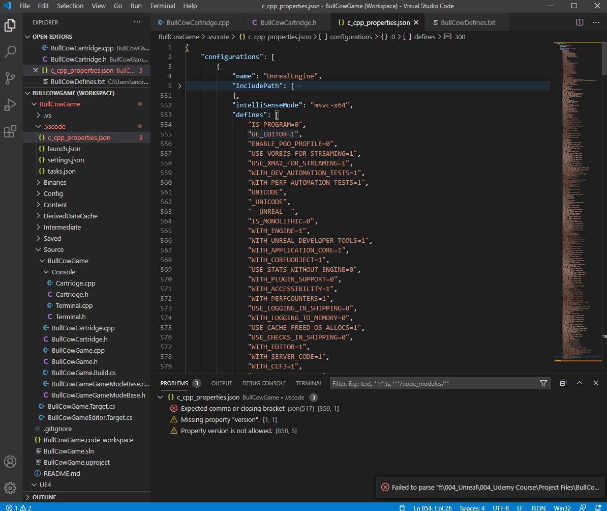Click the Manage gear icon

pyautogui.click(x=10, y=488)
